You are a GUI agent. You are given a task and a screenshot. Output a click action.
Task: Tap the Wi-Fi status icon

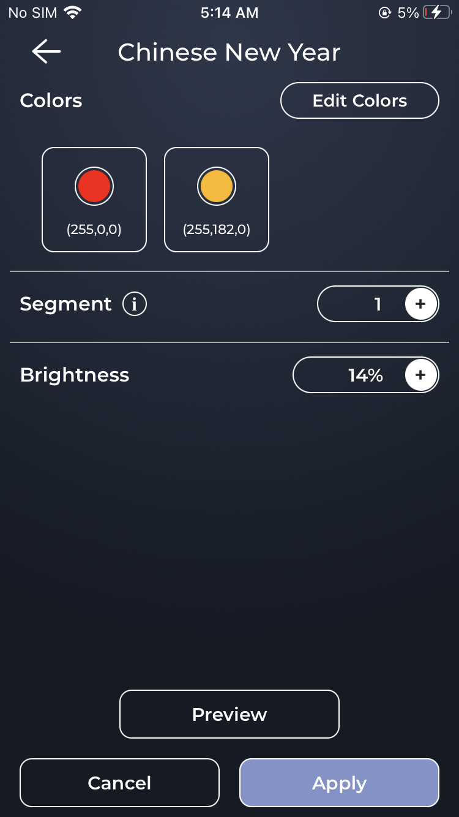tap(73, 13)
